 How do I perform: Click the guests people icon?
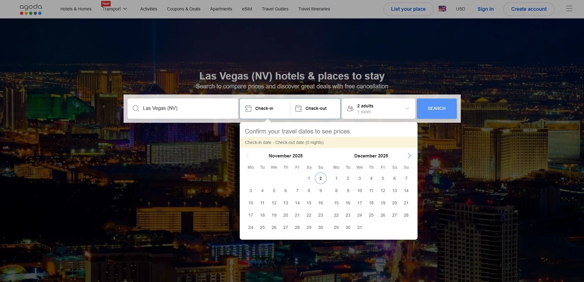point(350,108)
